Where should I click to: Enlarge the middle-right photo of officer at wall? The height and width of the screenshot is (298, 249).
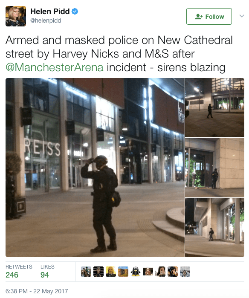pos(214,168)
